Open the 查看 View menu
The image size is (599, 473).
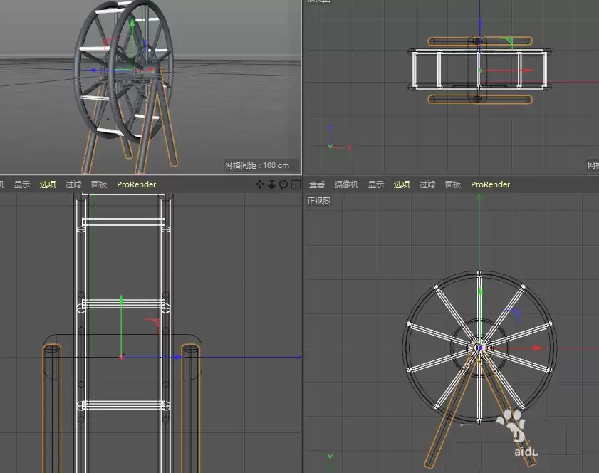coord(316,184)
